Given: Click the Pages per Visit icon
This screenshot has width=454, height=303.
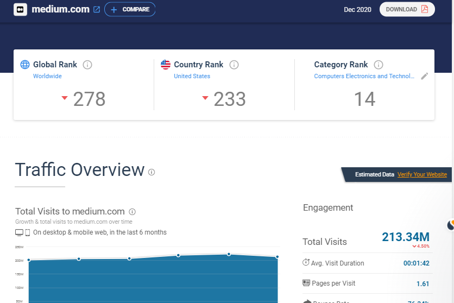Looking at the screenshot, I should click(x=306, y=283).
